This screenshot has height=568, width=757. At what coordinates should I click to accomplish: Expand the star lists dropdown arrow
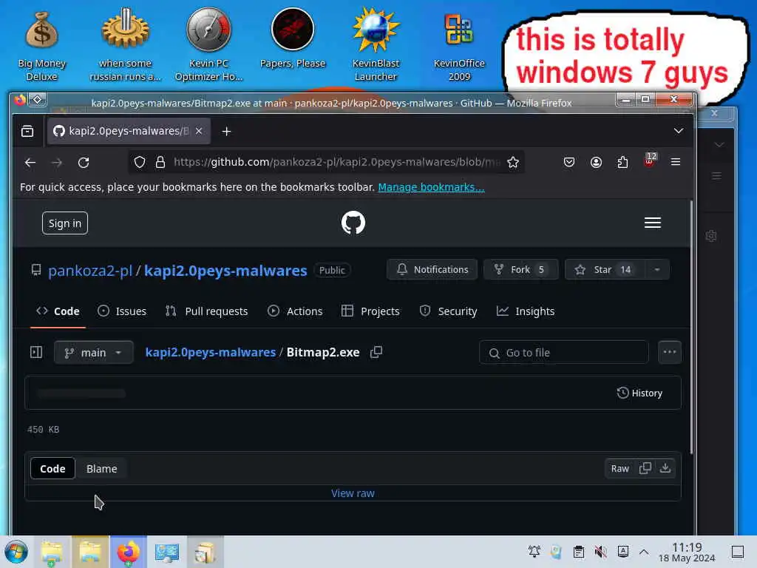[657, 269]
